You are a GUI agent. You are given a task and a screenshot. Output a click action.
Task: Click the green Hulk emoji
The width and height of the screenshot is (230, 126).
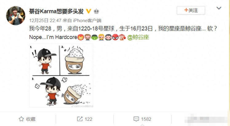94,37
